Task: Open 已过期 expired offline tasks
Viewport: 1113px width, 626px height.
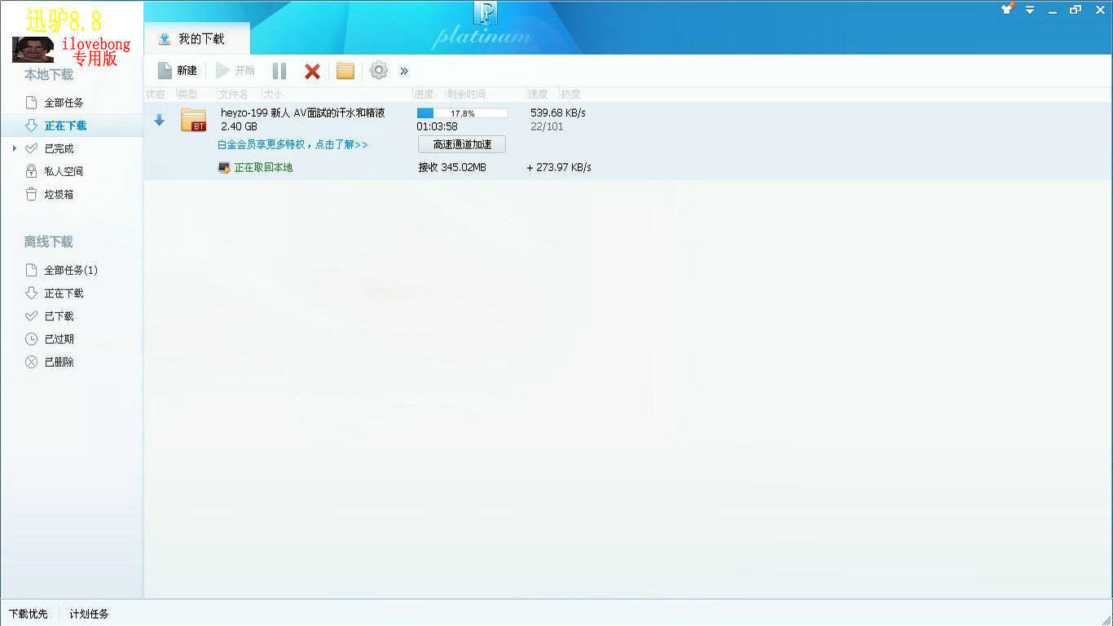Action: (59, 338)
